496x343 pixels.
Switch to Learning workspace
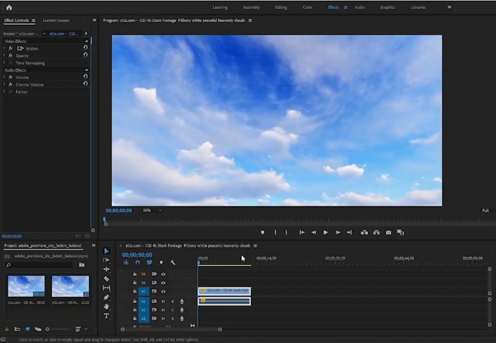[220, 7]
